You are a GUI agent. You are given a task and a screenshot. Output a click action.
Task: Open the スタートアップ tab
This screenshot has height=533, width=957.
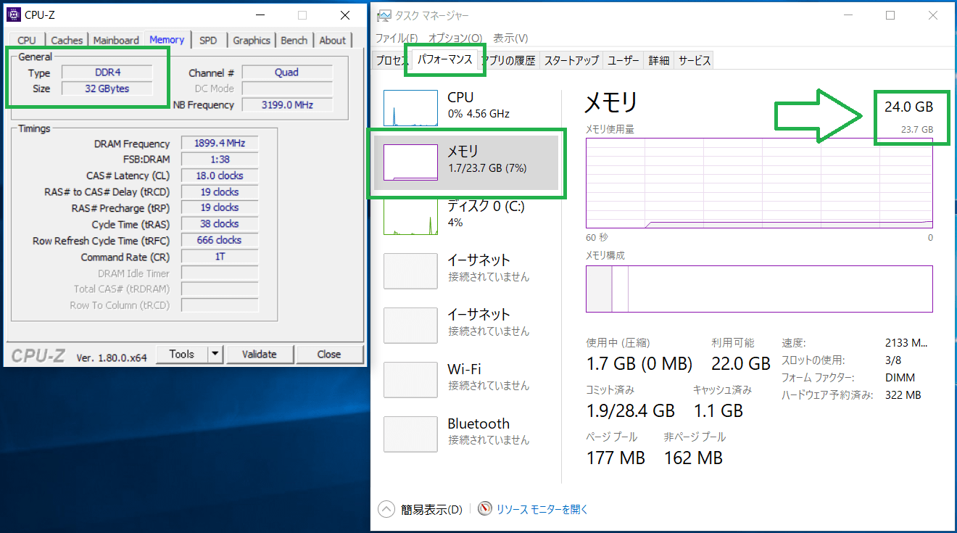point(571,61)
